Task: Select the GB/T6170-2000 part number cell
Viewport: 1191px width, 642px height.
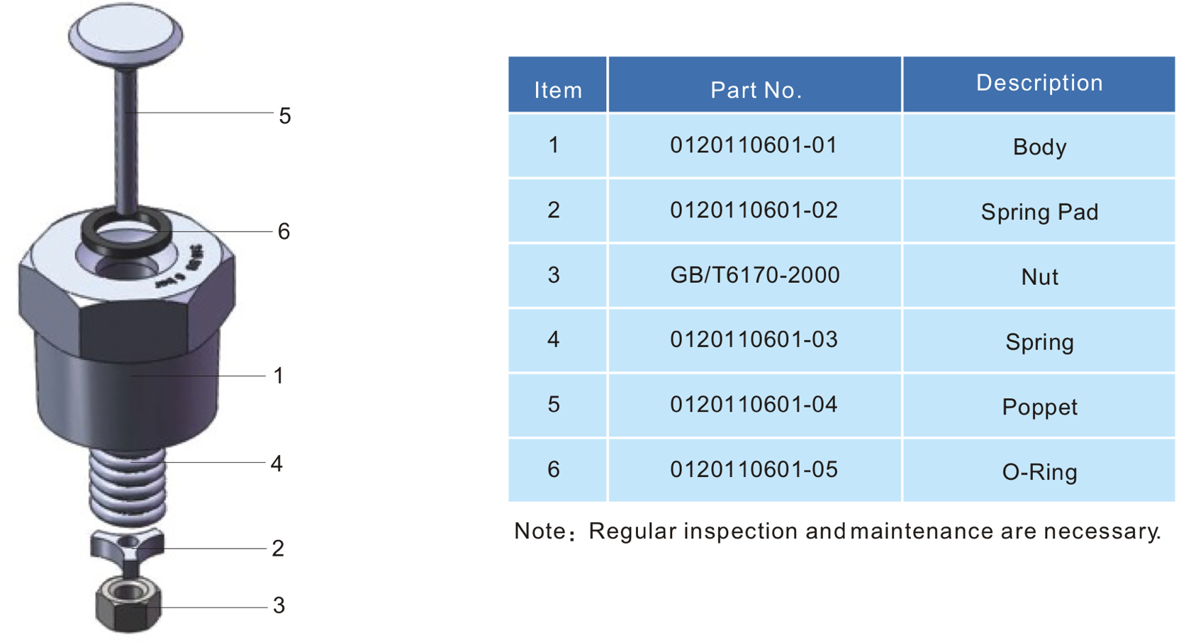Action: (755, 275)
